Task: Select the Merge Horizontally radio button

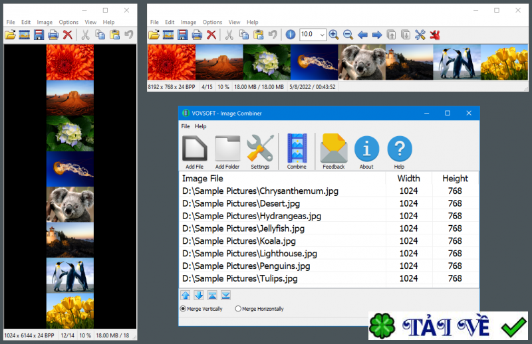Action: tap(238, 309)
